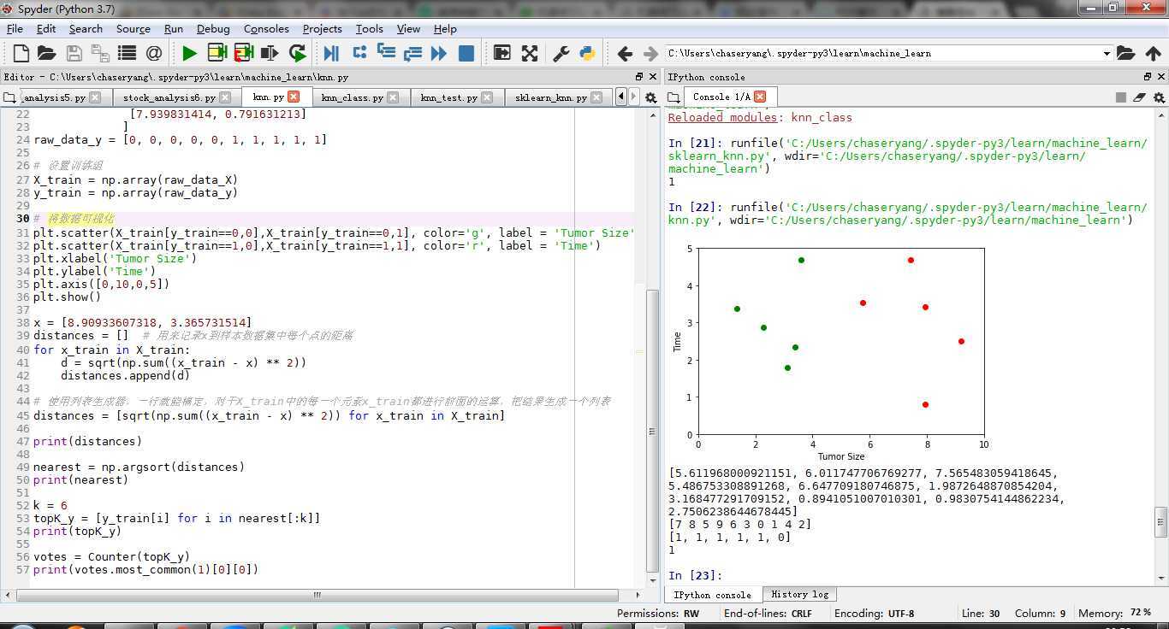The width and height of the screenshot is (1169, 629).
Task: Open the working directory path dropdown
Action: click(1107, 53)
